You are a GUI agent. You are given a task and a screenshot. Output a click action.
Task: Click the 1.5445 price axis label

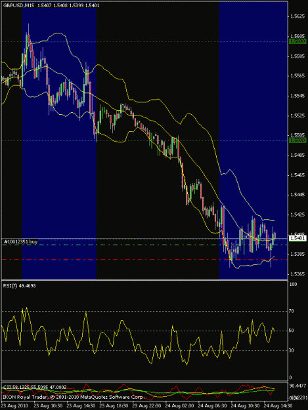[x=297, y=195]
